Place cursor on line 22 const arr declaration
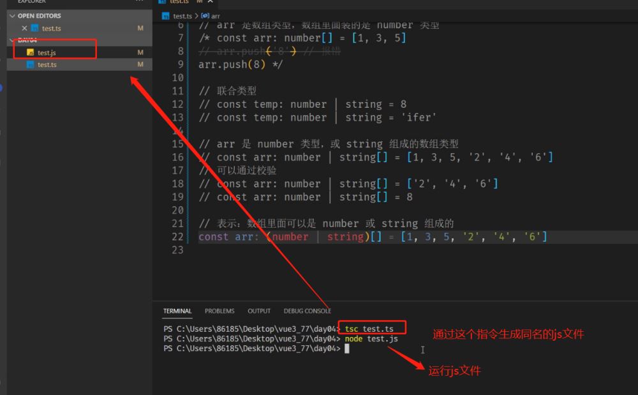The height and width of the screenshot is (395, 638). click(x=373, y=237)
